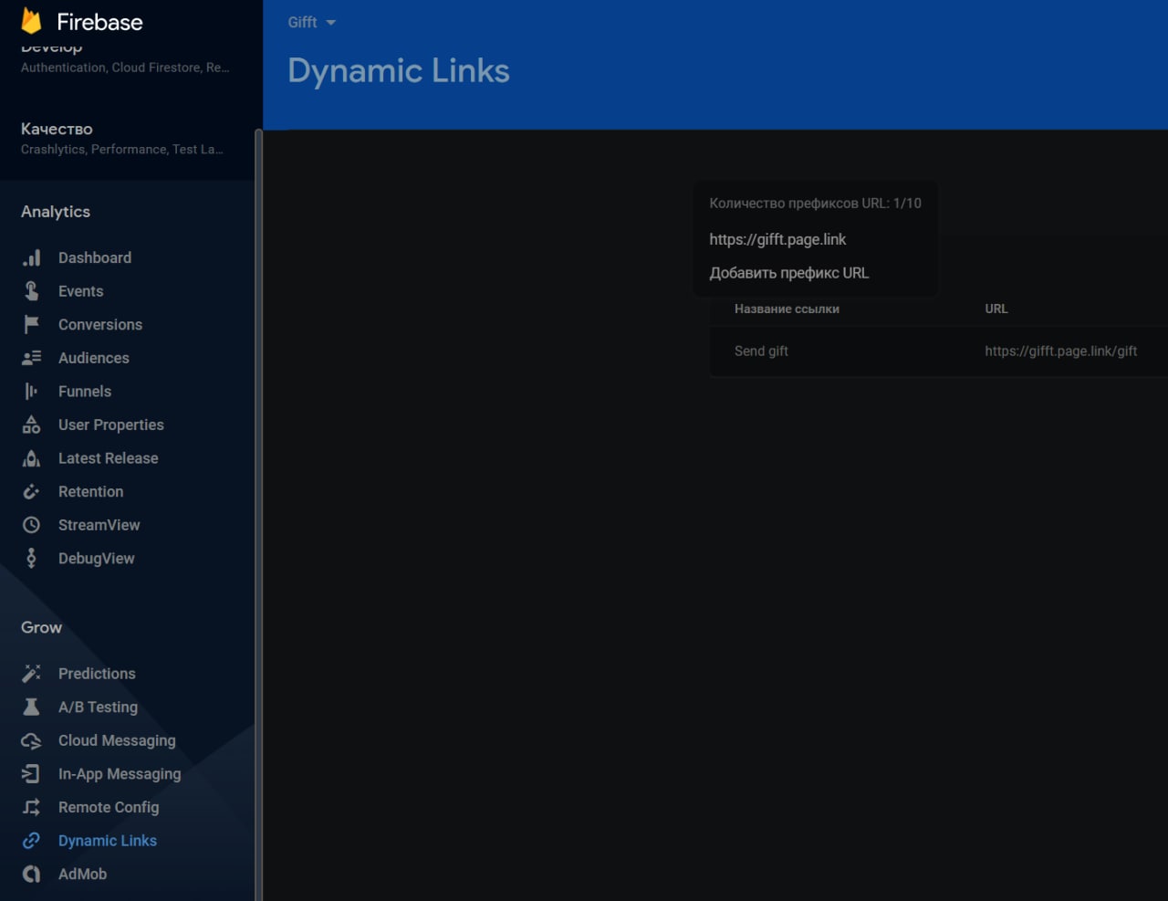The height and width of the screenshot is (901, 1168).
Task: Open Predictions under Grow
Action: [97, 674]
